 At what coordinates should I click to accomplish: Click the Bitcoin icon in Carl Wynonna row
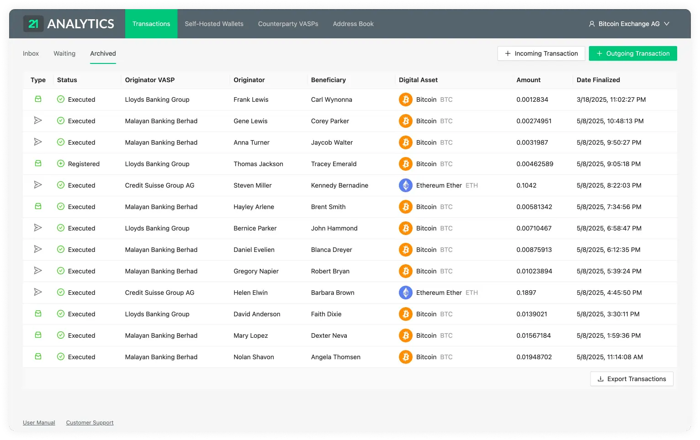pyautogui.click(x=406, y=100)
